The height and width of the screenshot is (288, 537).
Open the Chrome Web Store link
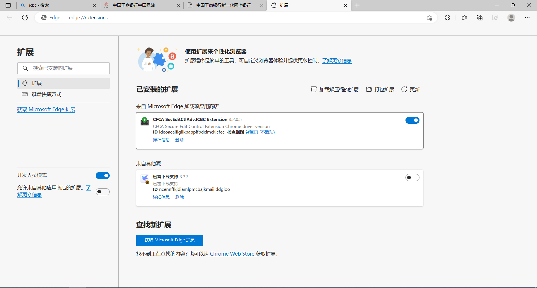coord(232,254)
